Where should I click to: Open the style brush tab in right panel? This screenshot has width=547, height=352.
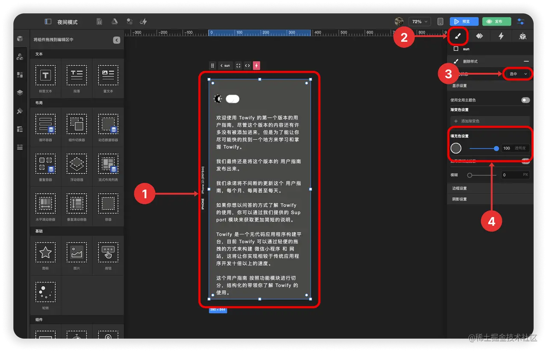(458, 36)
